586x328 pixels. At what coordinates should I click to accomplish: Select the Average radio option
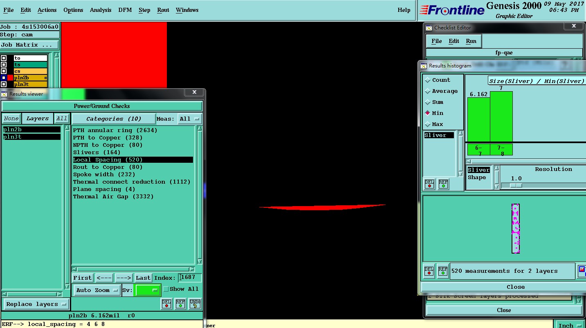(x=428, y=91)
